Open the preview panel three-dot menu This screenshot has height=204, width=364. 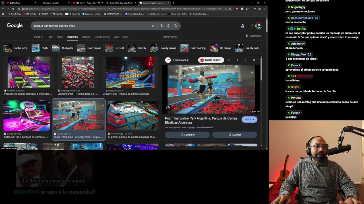click(x=245, y=60)
